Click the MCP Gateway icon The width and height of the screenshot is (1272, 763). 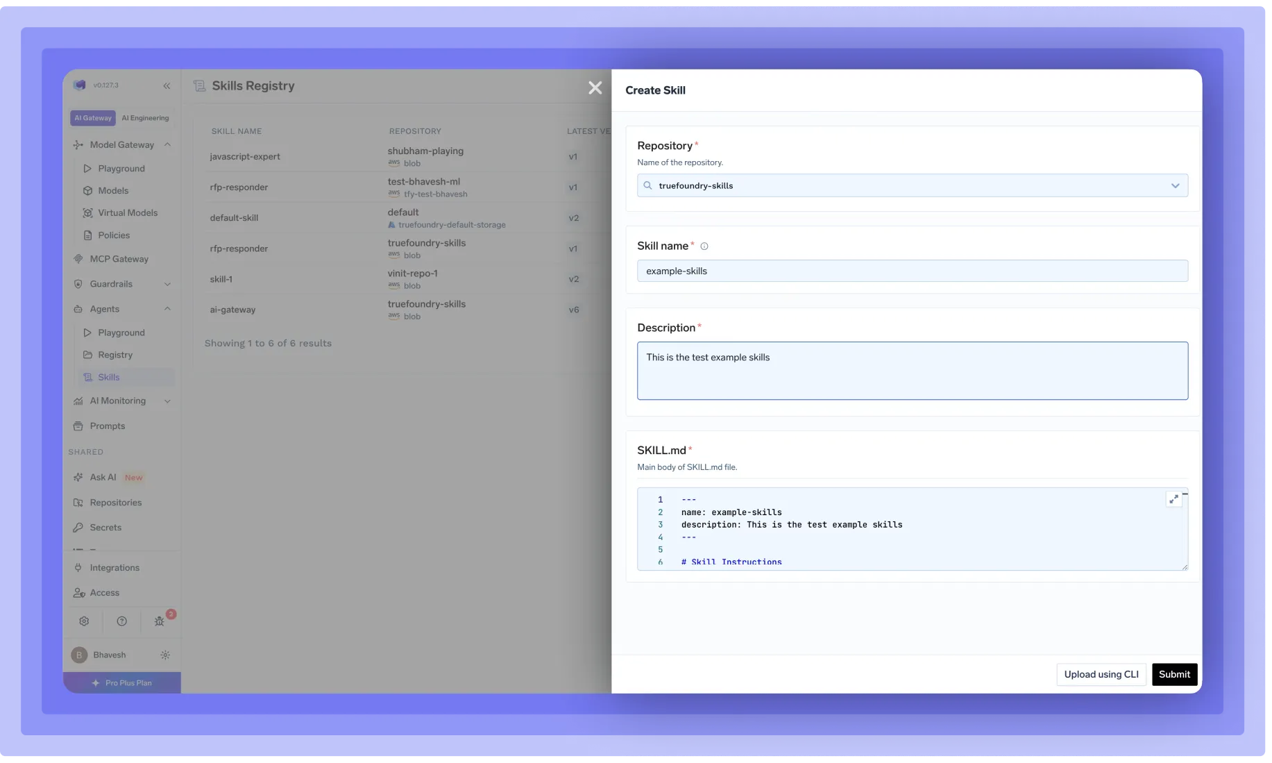tap(78, 259)
